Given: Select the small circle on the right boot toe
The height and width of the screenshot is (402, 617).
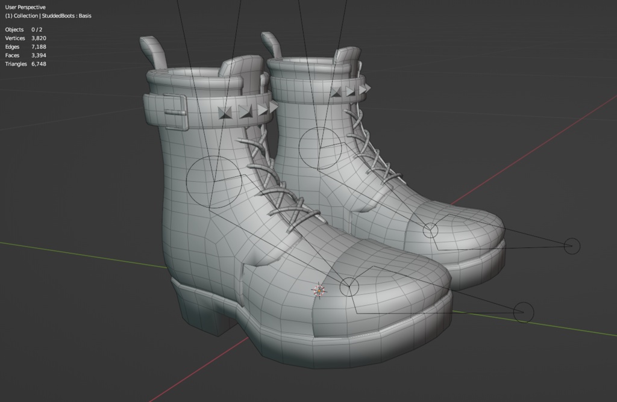Looking at the screenshot, I should pyautogui.click(x=430, y=231).
